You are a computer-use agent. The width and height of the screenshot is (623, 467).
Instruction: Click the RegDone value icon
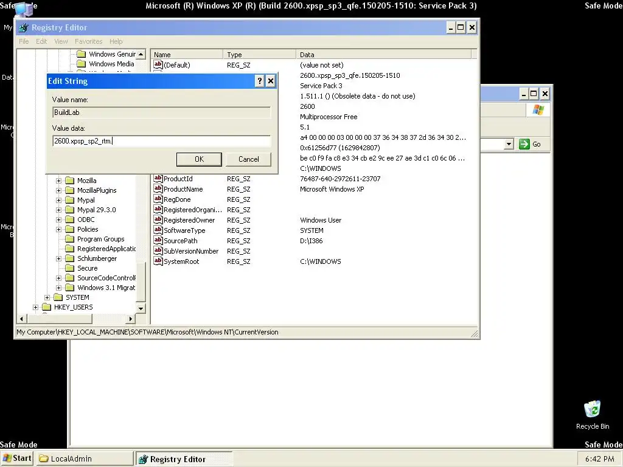(x=158, y=199)
